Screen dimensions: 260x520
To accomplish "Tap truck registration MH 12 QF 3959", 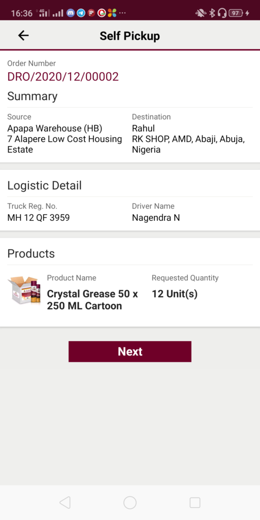I will (39, 217).
